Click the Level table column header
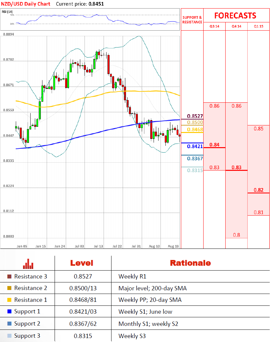This screenshot has height=342, width=270. pos(82,263)
